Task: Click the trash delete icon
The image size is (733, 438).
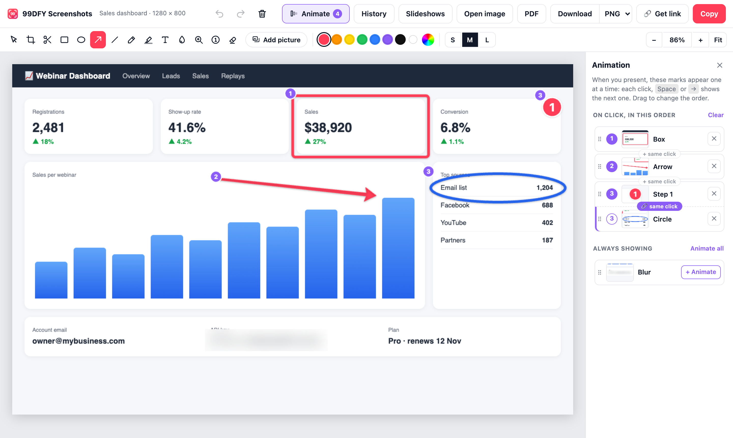Action: pyautogui.click(x=262, y=13)
